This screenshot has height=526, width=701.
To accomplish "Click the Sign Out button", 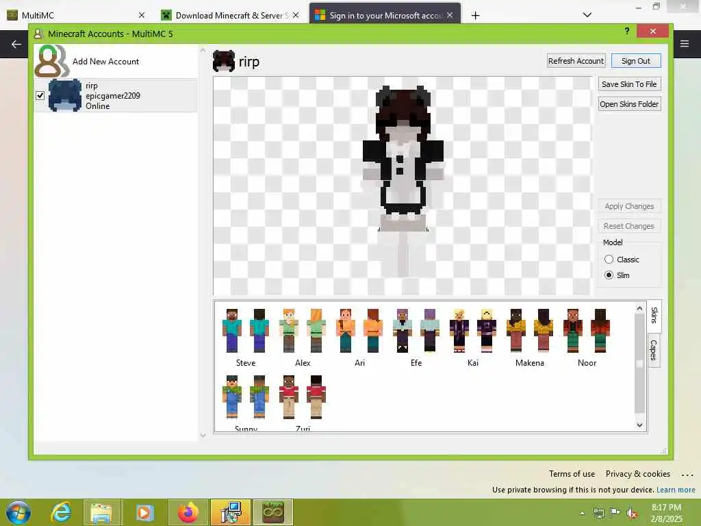I will (x=635, y=61).
